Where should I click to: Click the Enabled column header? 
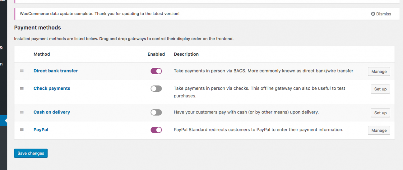(x=156, y=54)
